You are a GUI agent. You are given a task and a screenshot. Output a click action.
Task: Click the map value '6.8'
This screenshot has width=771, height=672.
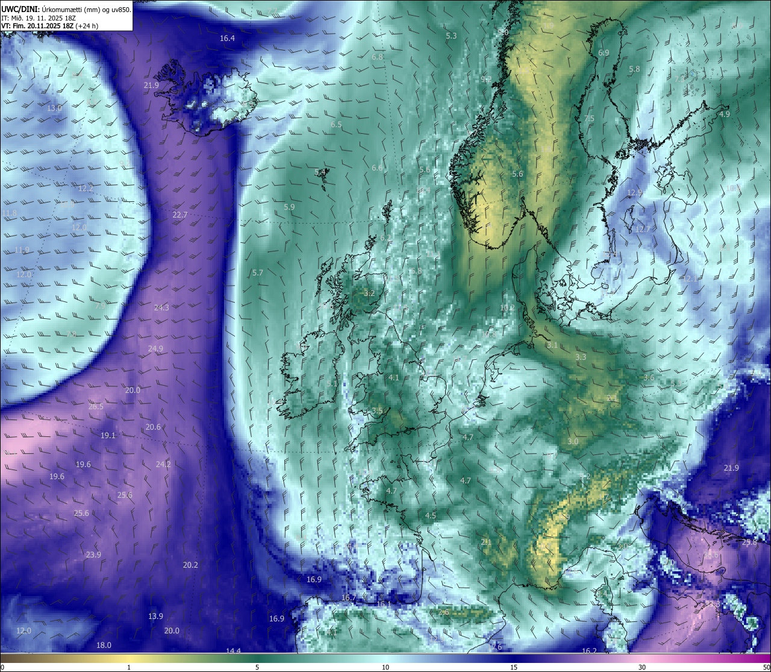click(x=378, y=57)
